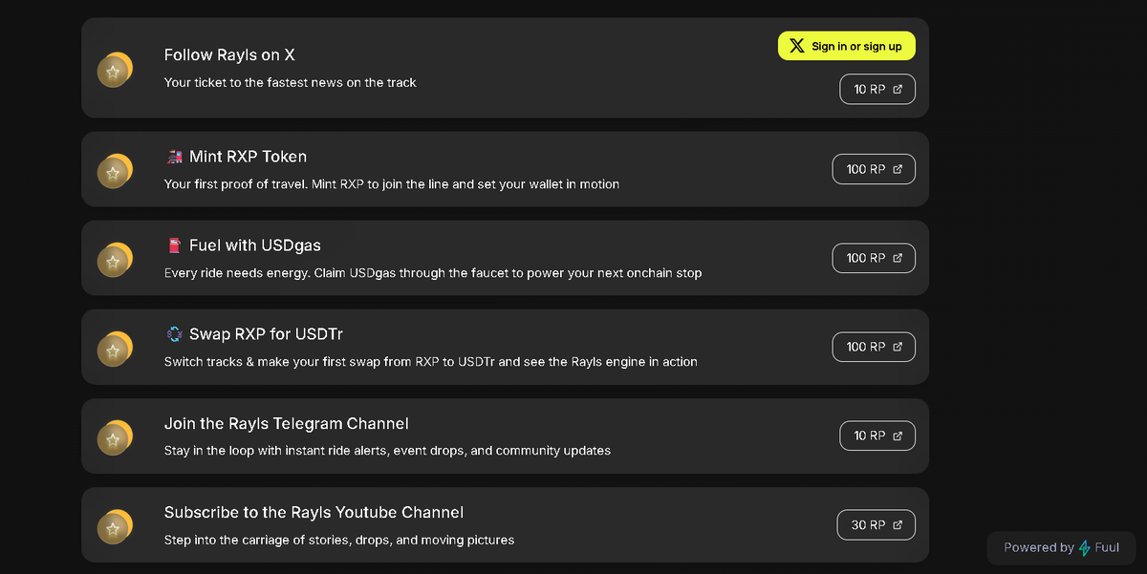Select the 'Join the Rayls Telegram Channel' title
1147x574 pixels.
(287, 423)
